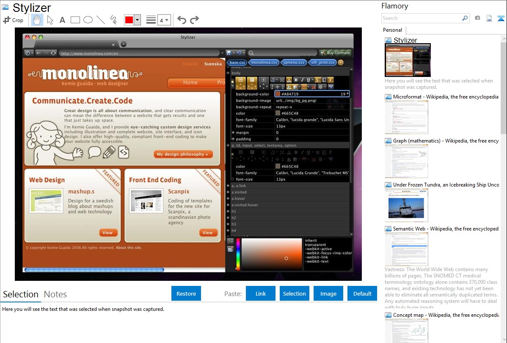Open the jqmenu.css tab
The height and width of the screenshot is (343, 507).
(294, 63)
